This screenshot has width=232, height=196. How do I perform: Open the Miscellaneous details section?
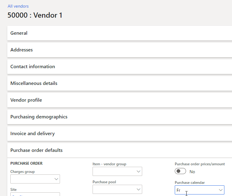[34, 83]
